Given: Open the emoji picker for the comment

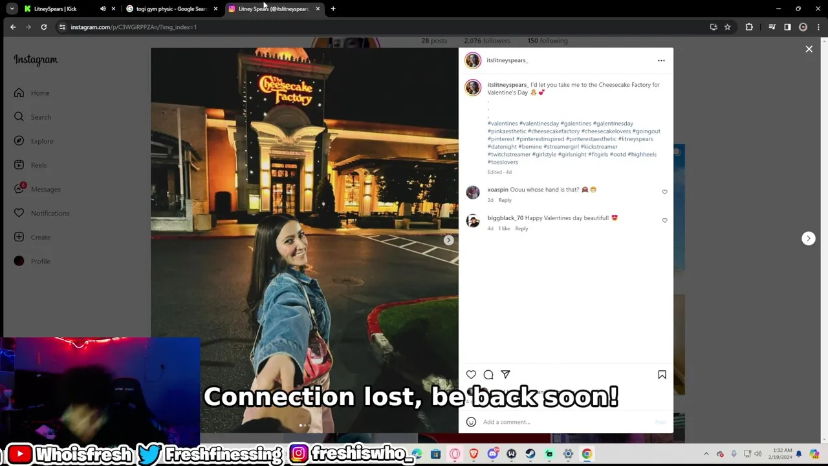Looking at the screenshot, I should (x=471, y=422).
